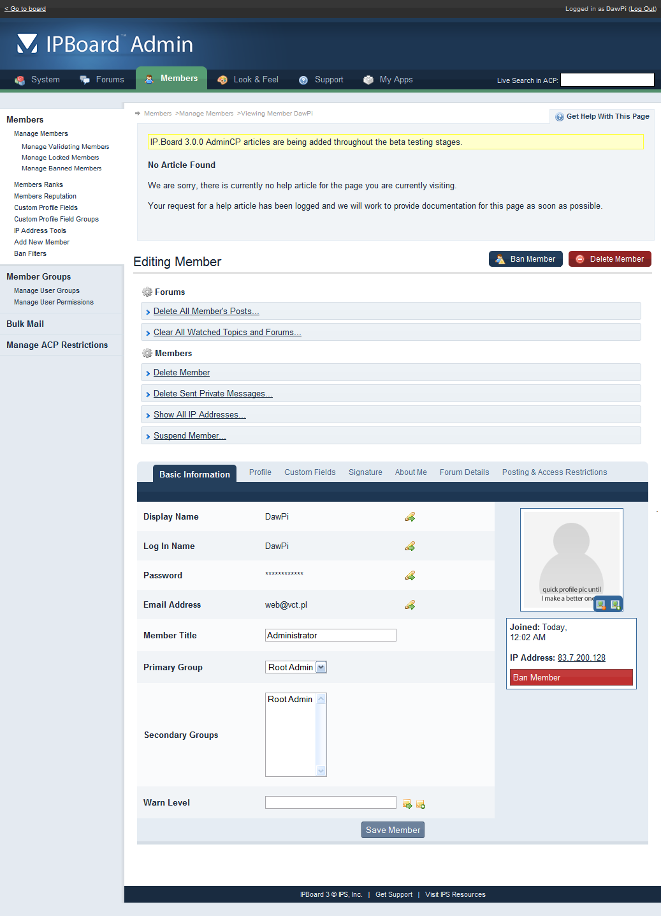Select Root Admin in Secondary Groups list
This screenshot has height=916, width=661.
pyautogui.click(x=290, y=700)
